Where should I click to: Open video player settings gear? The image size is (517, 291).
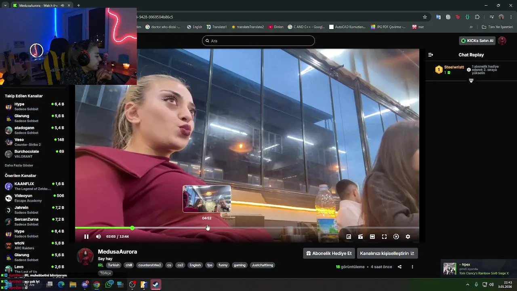[x=408, y=236]
